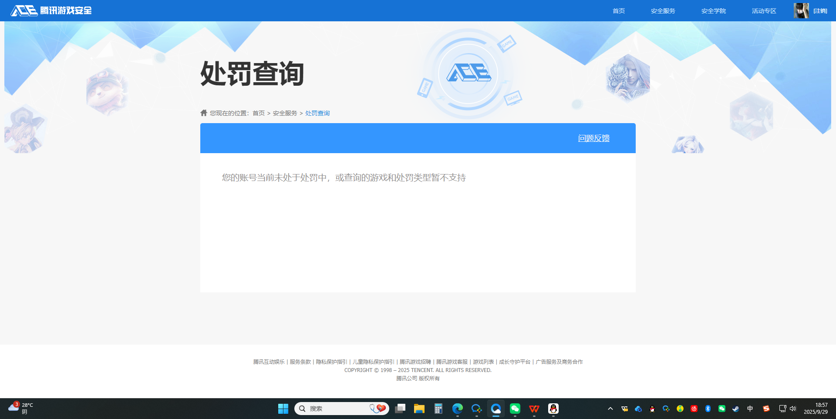Screen dimensions: 836x419
Task: Open WeChat from the taskbar
Action: tap(515, 409)
